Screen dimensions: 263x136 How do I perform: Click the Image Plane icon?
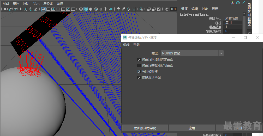coord(26,9)
